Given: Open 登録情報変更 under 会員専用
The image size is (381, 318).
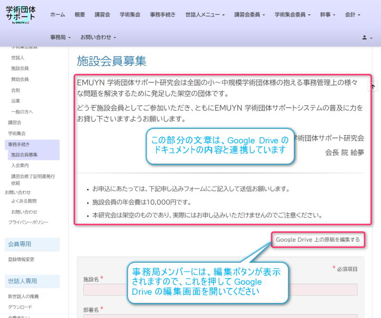Looking at the screenshot, I should coord(21,259).
